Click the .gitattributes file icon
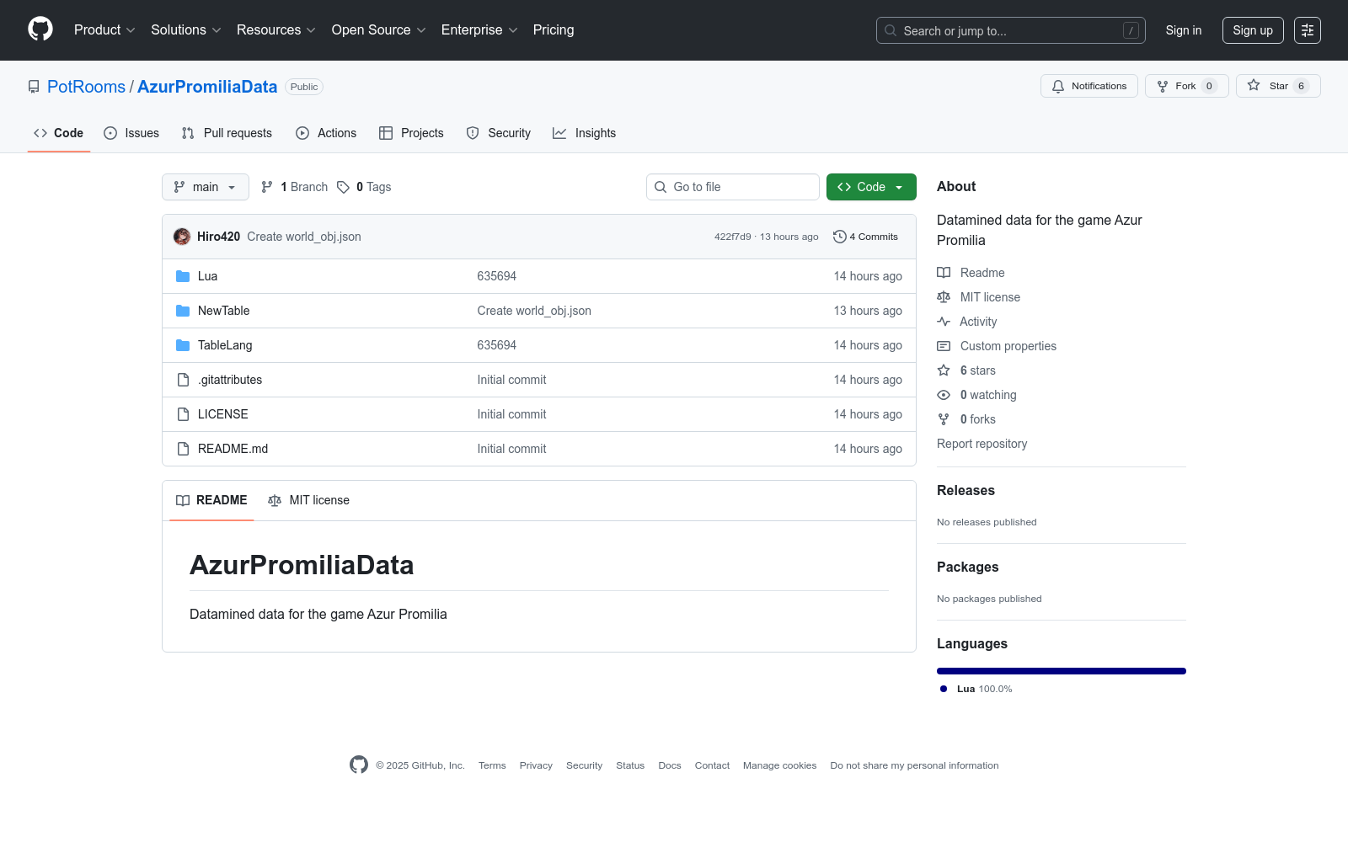Screen dimensions: 1348x842 (x=183, y=380)
